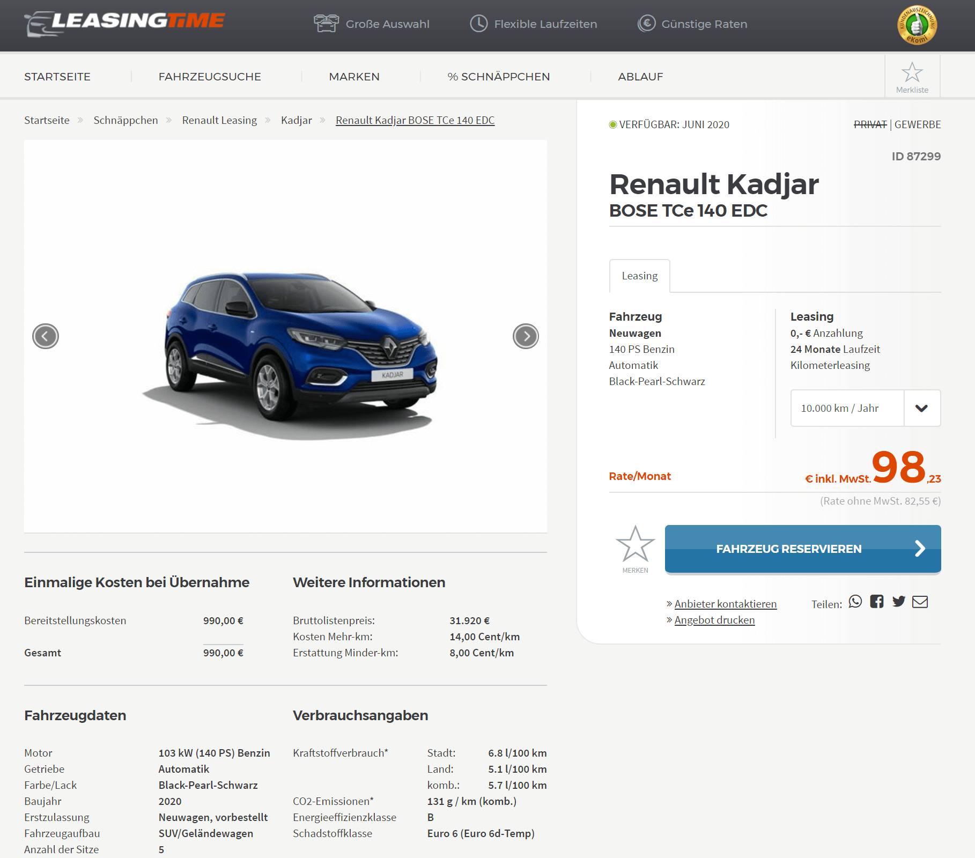
Task: Select the Leasing tab
Action: point(640,276)
